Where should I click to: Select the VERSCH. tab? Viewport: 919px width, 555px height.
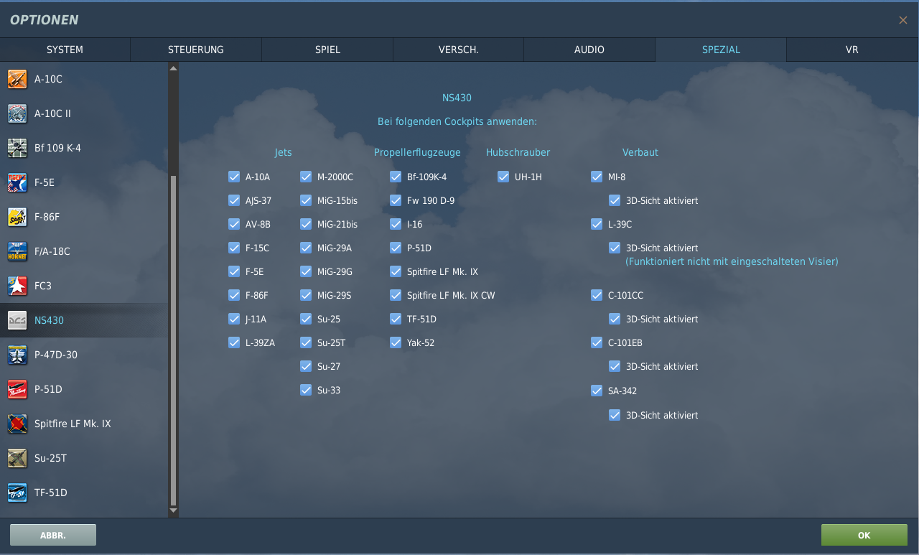tap(459, 50)
